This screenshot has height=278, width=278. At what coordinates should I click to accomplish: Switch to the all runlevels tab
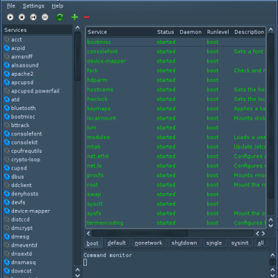(x=261, y=243)
